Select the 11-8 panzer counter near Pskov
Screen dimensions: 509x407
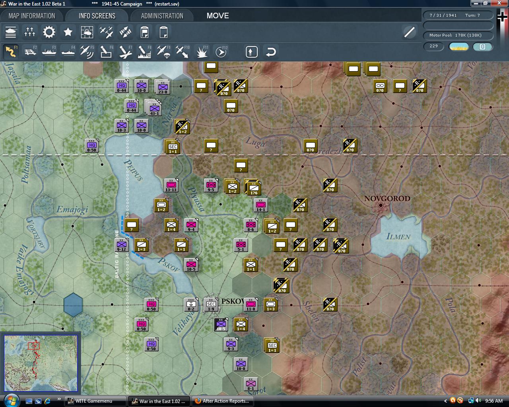(251, 304)
